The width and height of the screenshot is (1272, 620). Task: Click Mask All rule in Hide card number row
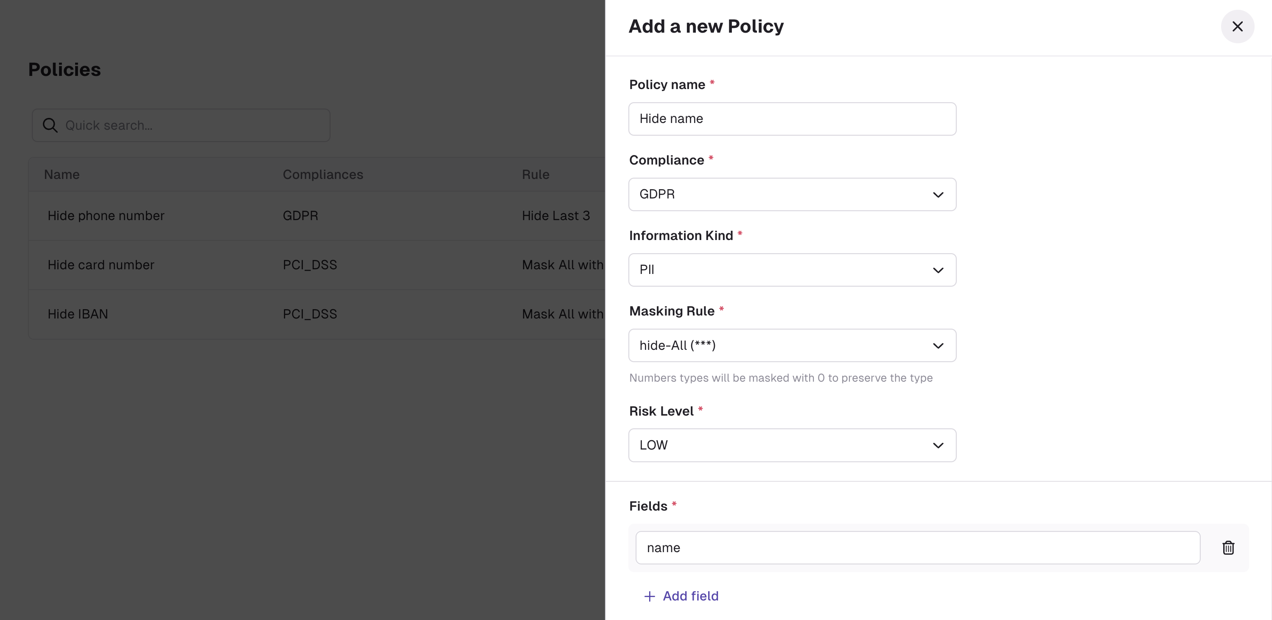pyautogui.click(x=563, y=265)
